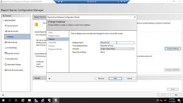Open the Execution Account page
Image resolution: width=183 pixels, height=103 pixels.
click(x=12, y=54)
